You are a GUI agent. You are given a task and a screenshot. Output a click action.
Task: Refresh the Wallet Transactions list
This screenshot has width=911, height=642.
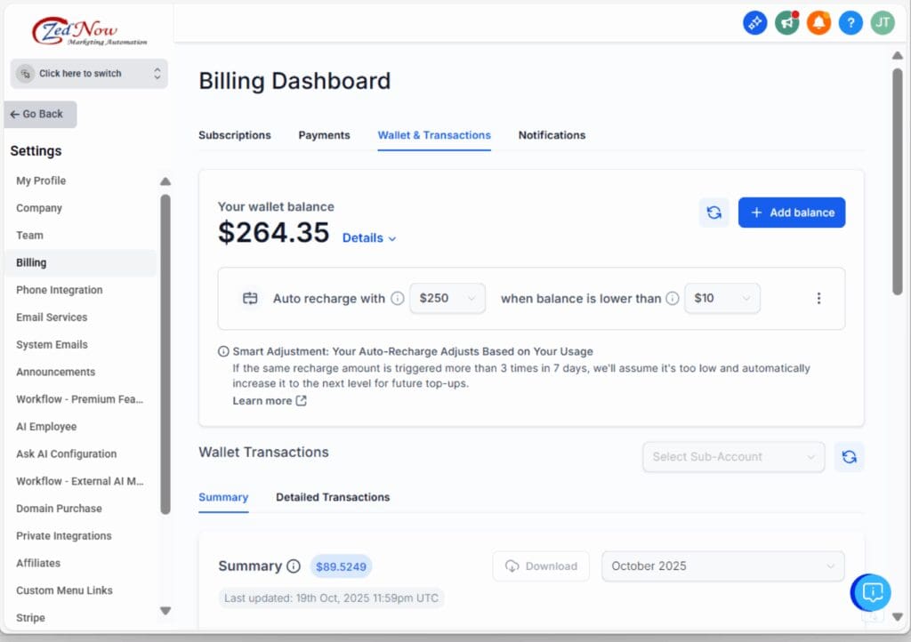point(849,456)
